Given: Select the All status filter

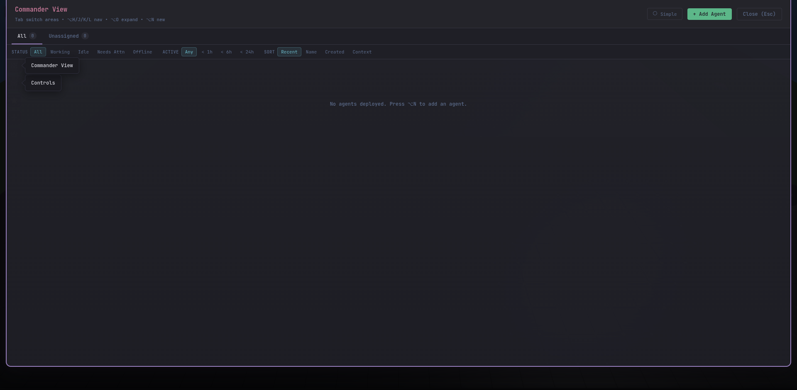Looking at the screenshot, I should 38,52.
